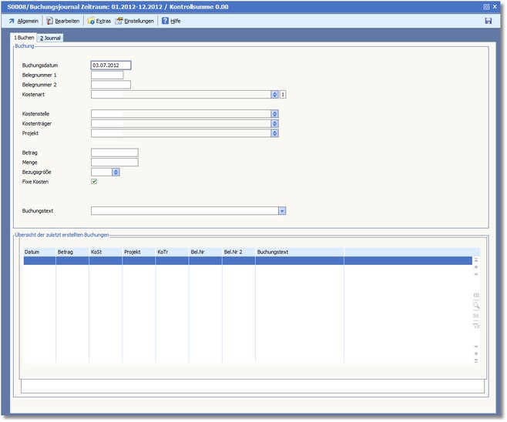Click the column layout icon beside table

(475, 294)
